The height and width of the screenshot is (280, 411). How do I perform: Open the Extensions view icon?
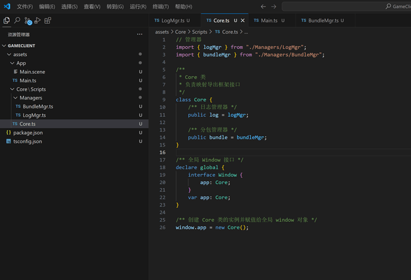(48, 20)
